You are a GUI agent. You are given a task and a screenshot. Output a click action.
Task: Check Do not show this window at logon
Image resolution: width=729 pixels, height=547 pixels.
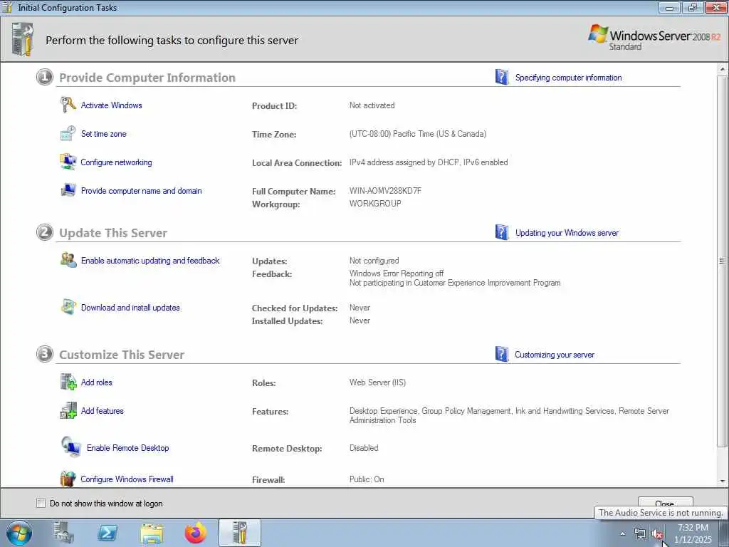tap(41, 503)
